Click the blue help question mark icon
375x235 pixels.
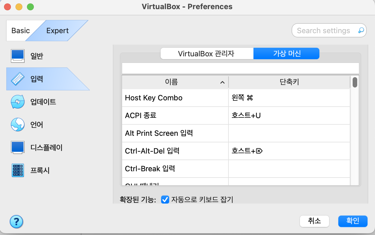pos(17,221)
